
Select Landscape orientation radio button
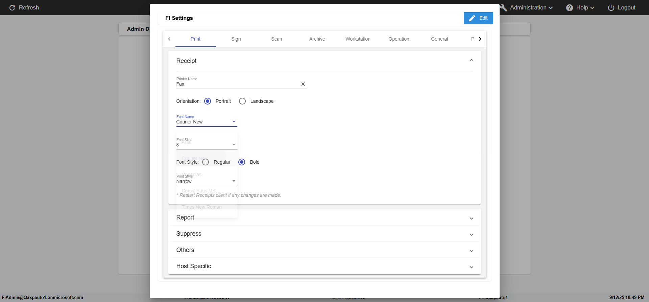tap(242, 101)
